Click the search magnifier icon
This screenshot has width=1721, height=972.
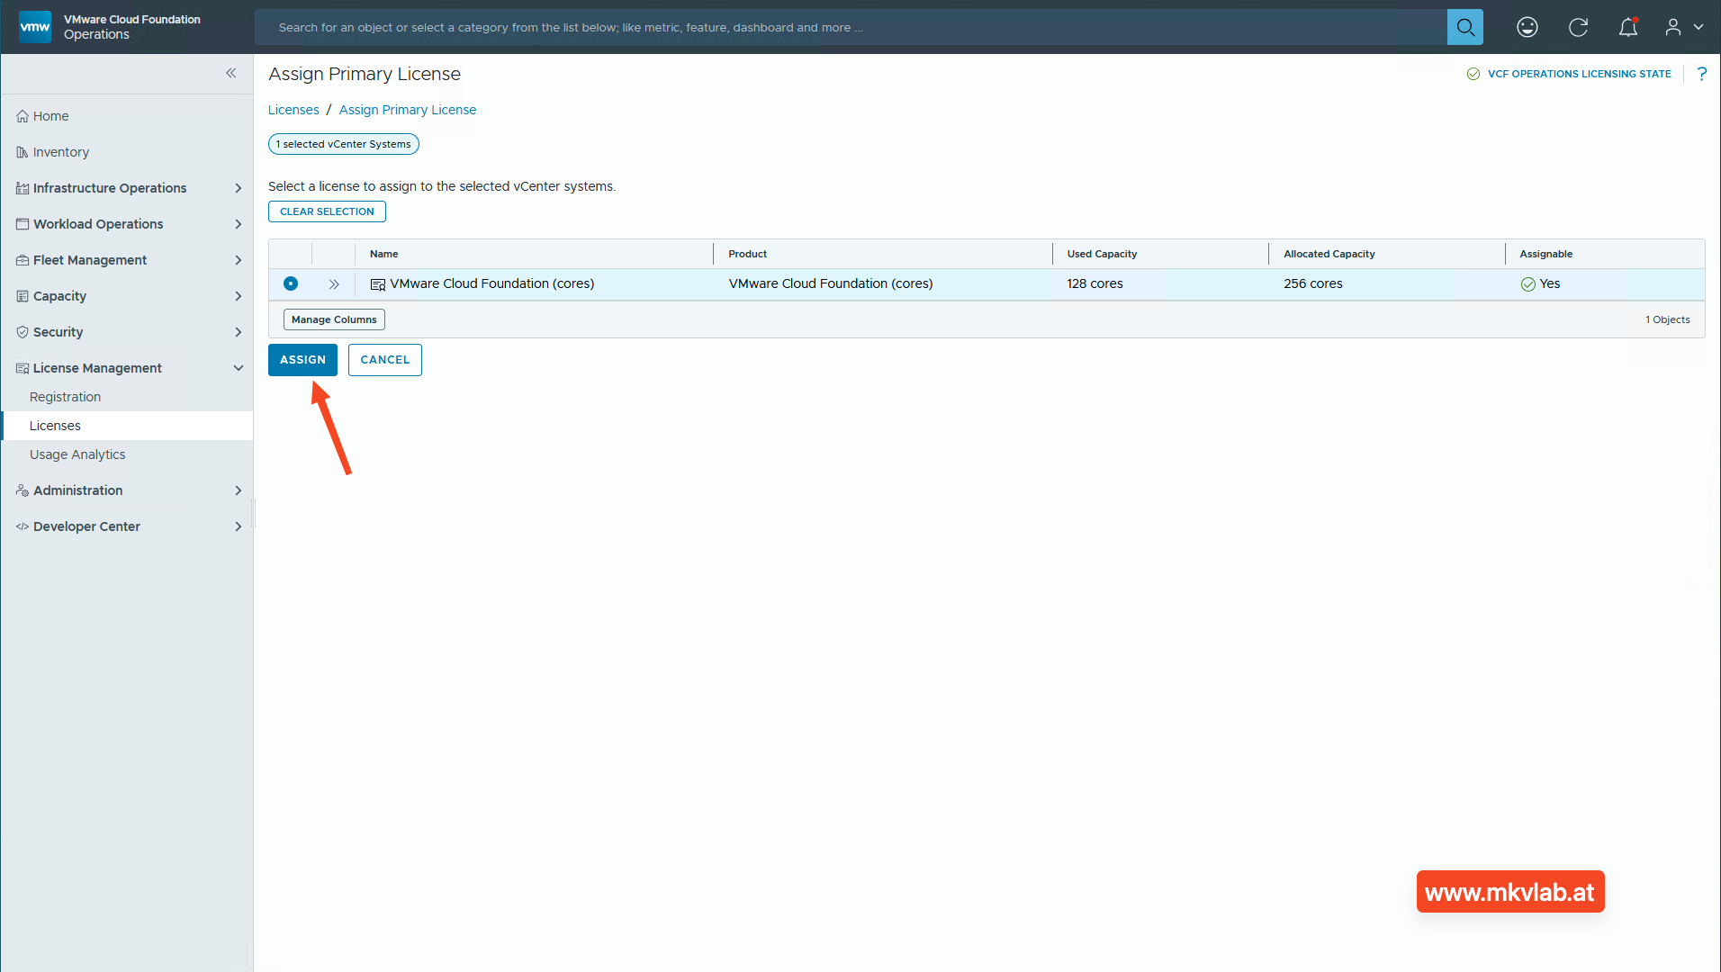[1464, 27]
